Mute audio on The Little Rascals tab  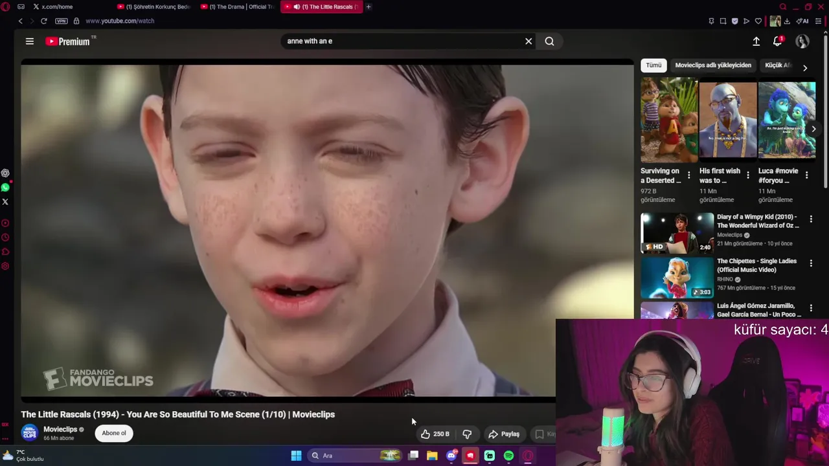tap(297, 6)
